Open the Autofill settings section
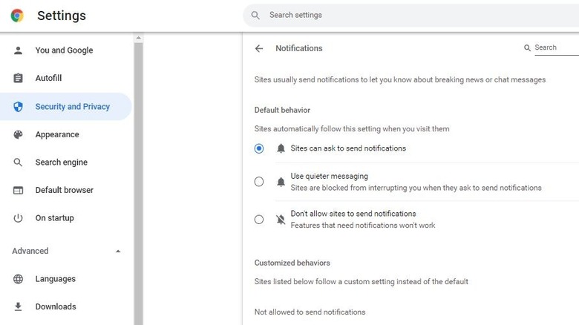The height and width of the screenshot is (325, 579). (48, 79)
